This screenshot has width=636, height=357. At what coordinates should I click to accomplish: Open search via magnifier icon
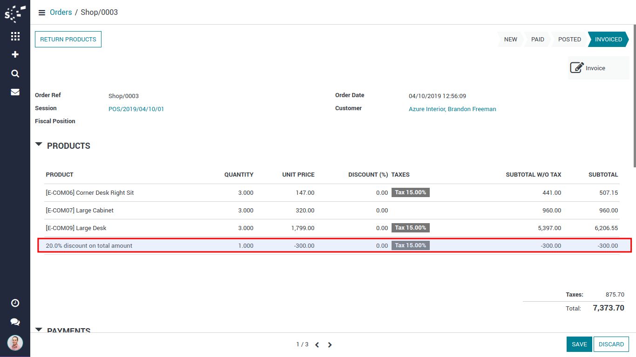click(x=15, y=73)
